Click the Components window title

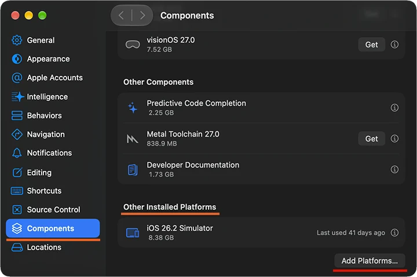(x=187, y=16)
